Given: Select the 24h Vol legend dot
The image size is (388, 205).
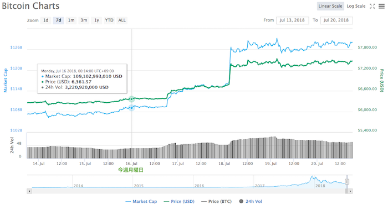Looking at the screenshot, I should coord(241,201).
